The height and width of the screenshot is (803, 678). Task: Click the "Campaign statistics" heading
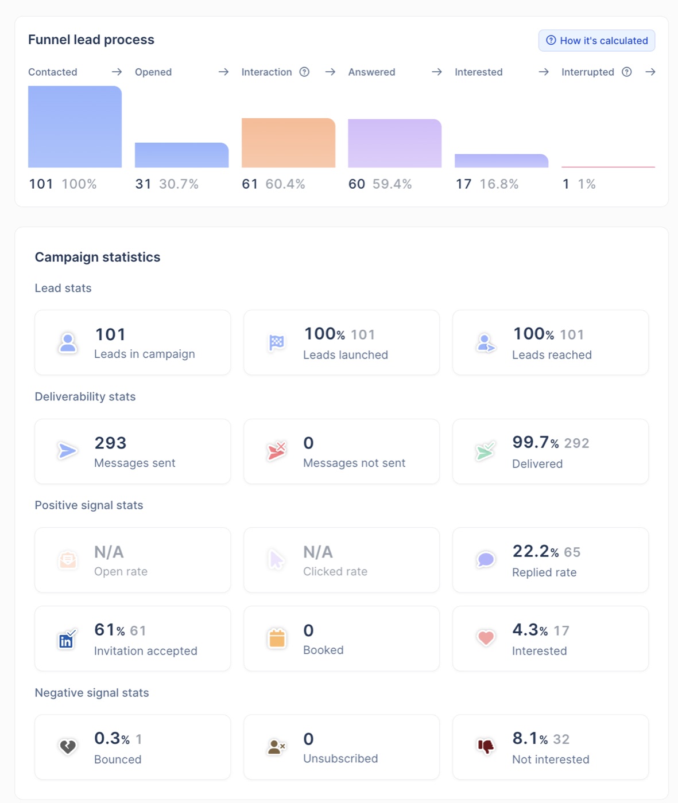pos(98,257)
